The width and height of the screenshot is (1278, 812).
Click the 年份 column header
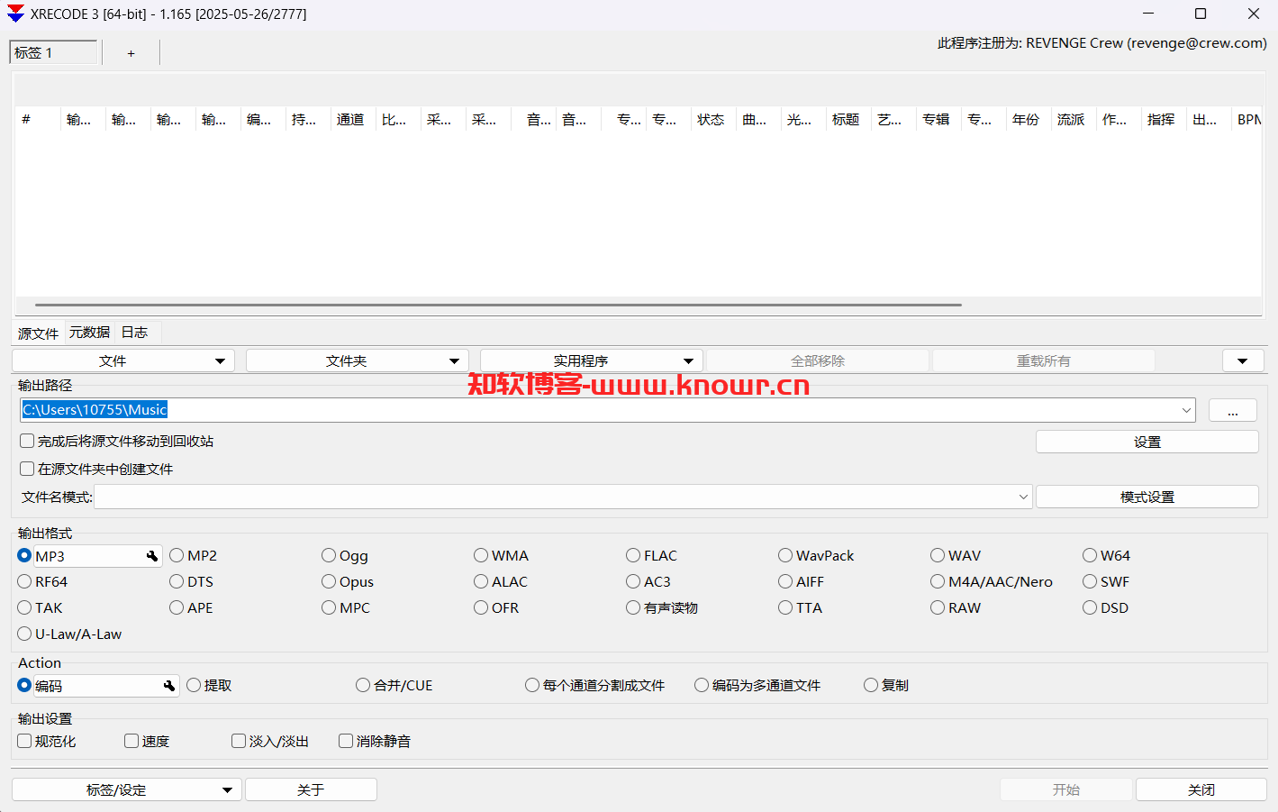point(1029,120)
